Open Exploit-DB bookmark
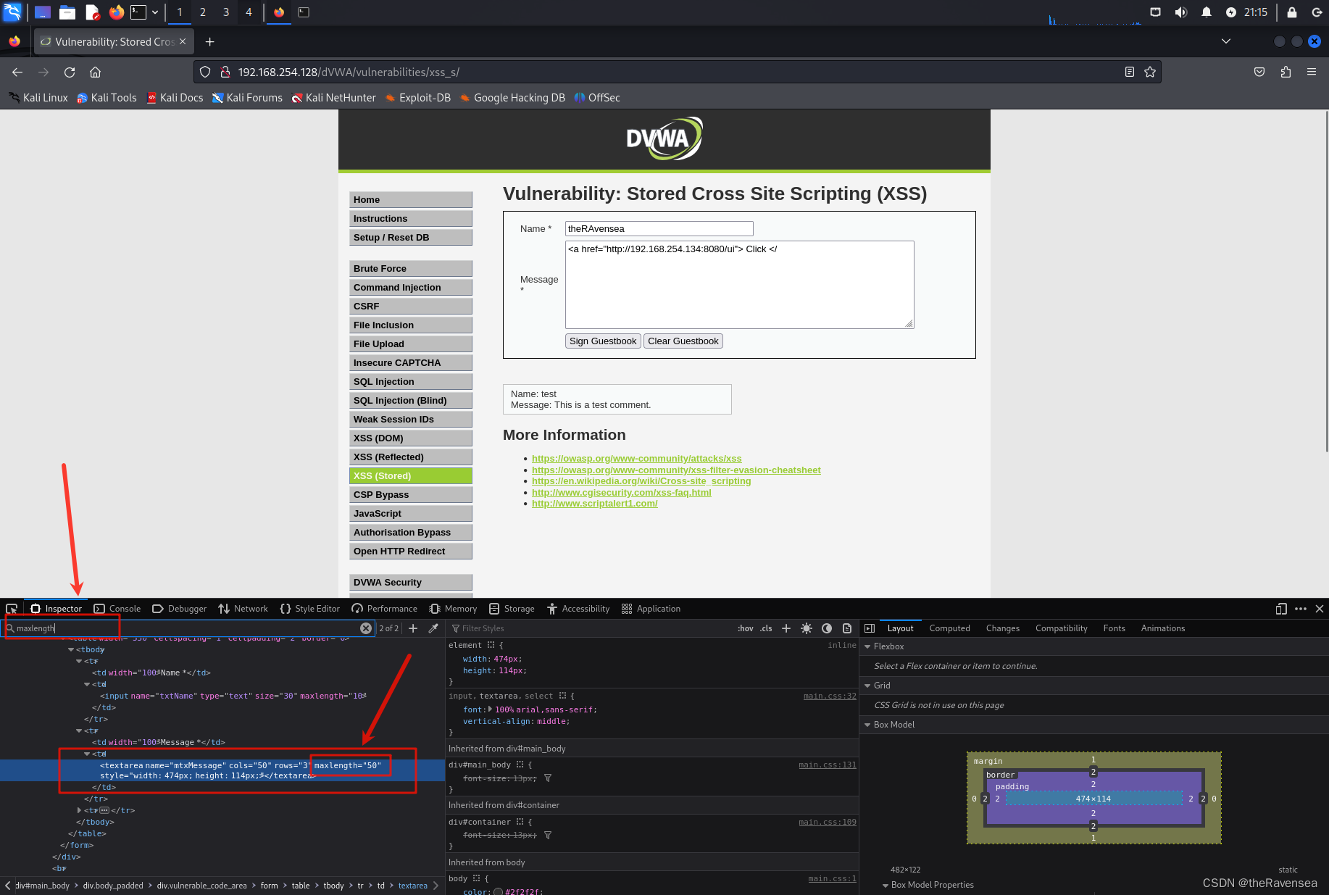The image size is (1329, 895). click(x=418, y=98)
